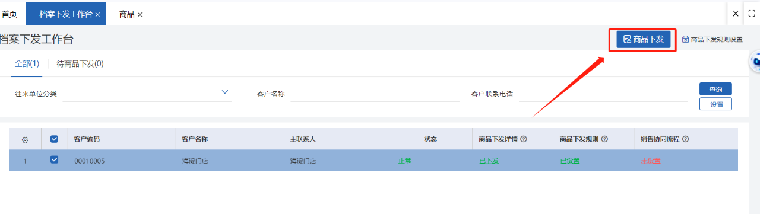Close the 商品 tab

pyautogui.click(x=140, y=14)
